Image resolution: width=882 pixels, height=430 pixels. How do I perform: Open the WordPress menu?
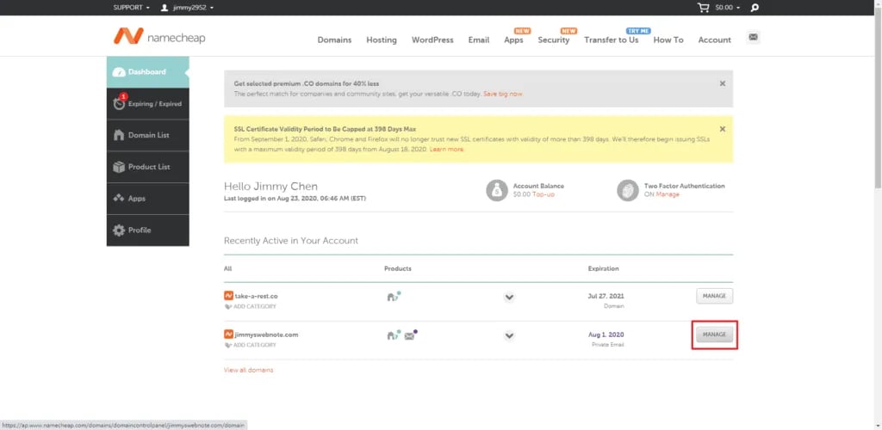[x=432, y=40]
